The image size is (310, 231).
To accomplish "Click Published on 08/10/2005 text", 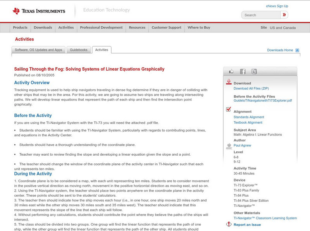I will click(34, 75).
